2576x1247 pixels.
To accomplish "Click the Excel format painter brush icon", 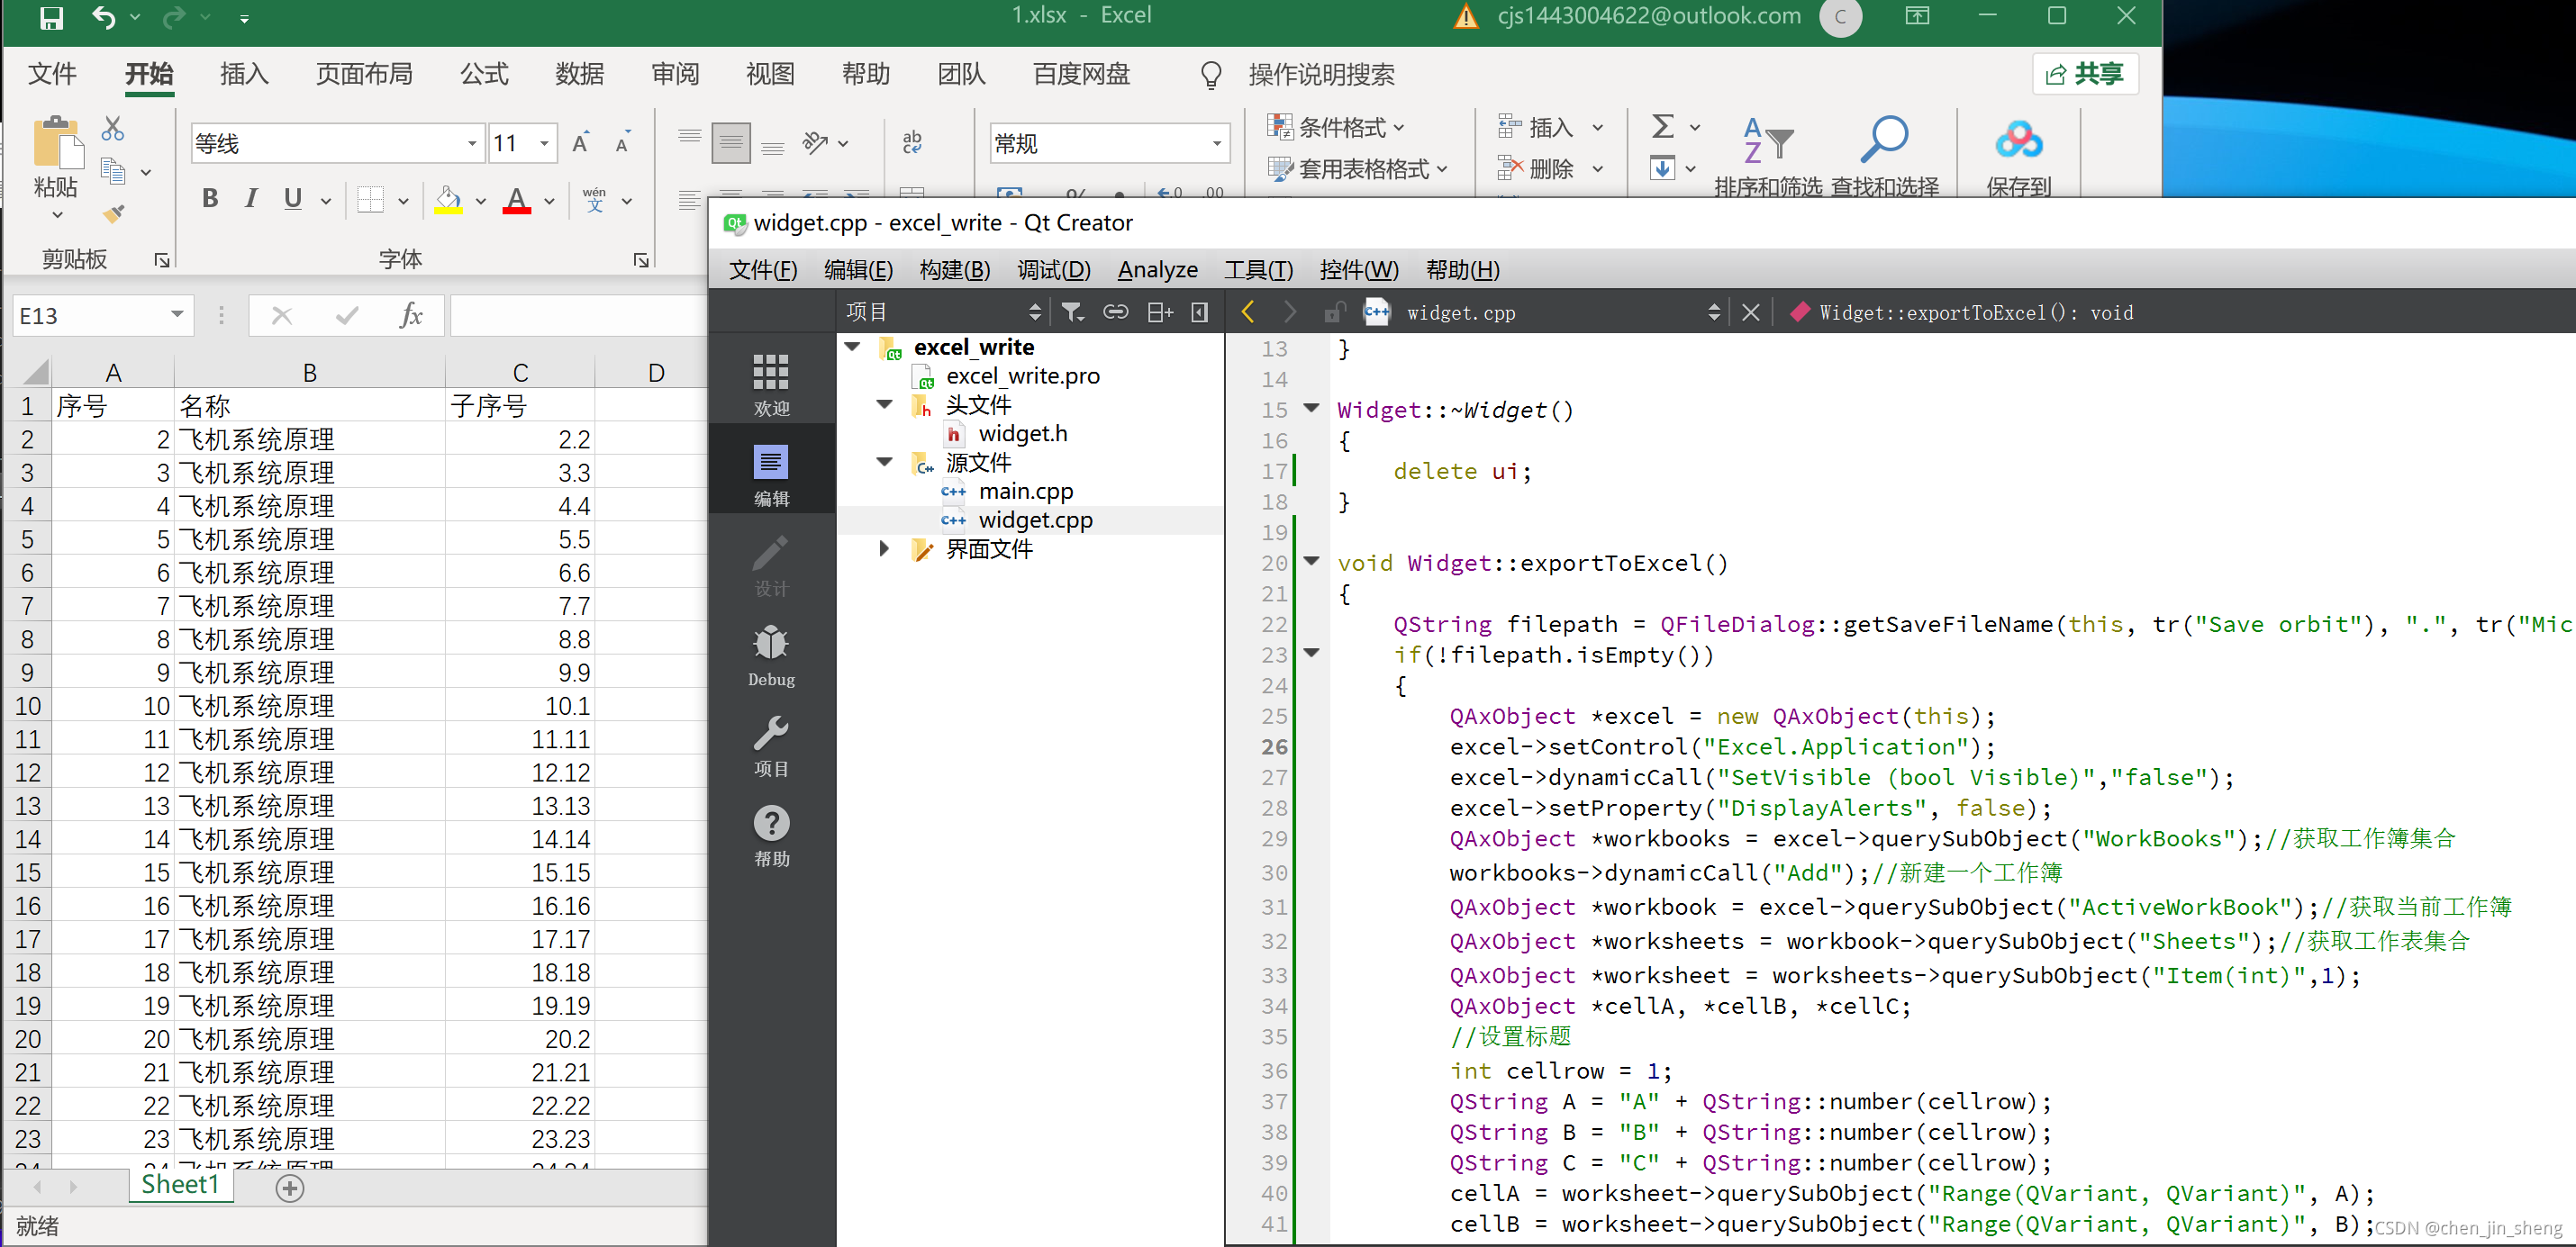I will click(x=114, y=214).
